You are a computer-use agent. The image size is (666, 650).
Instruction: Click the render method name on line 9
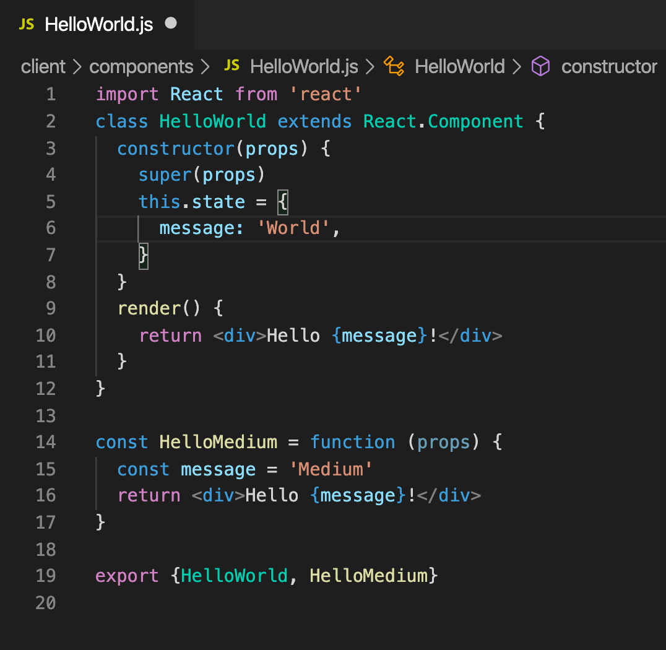tap(148, 308)
